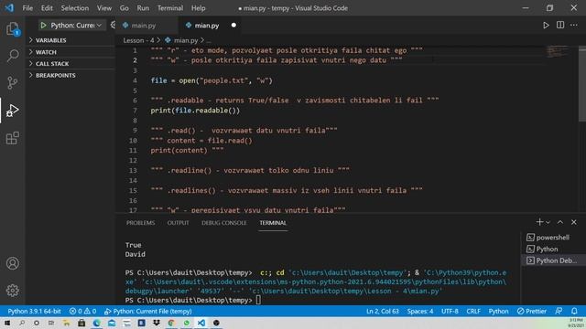Click the VS Code logo in title bar

(x=9, y=8)
